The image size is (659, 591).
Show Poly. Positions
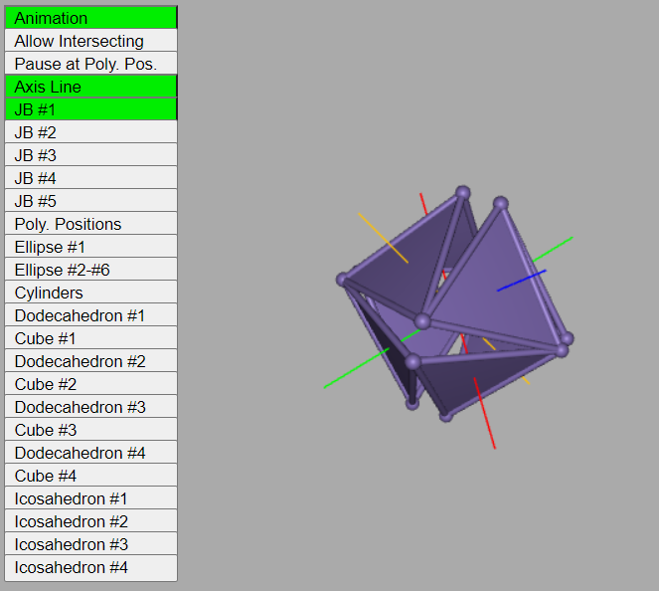click(90, 224)
